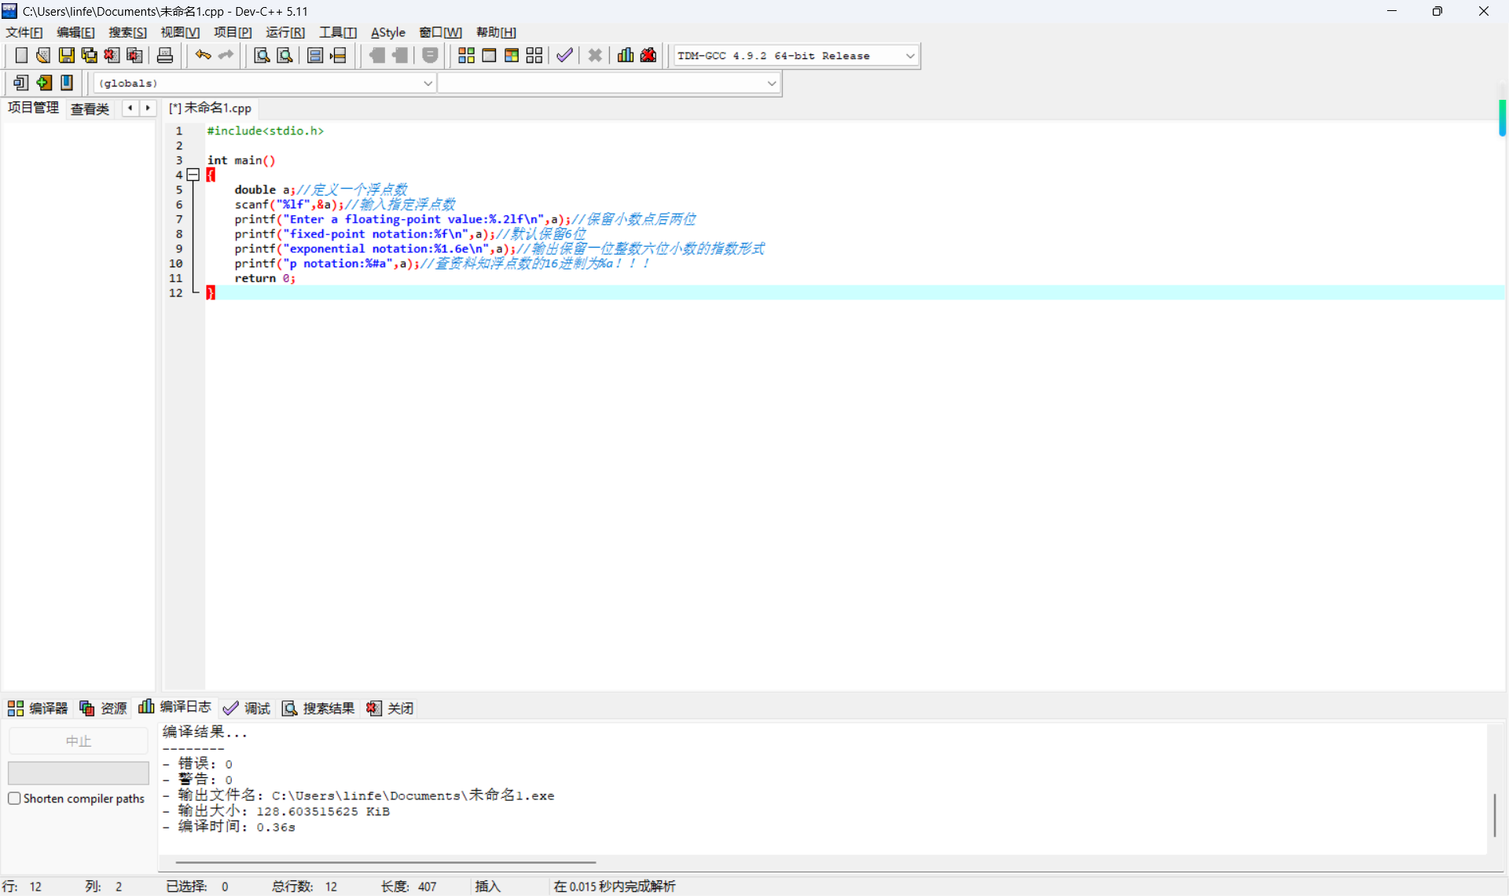Open the empty function list dropdown

pos(771,83)
